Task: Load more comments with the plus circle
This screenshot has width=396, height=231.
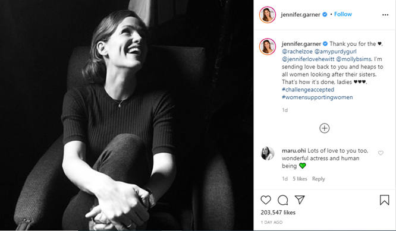Action: click(325, 128)
